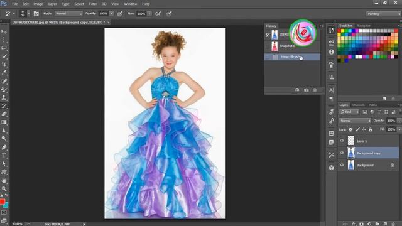Toggle lock image pixels brush icon
The width and height of the screenshot is (402, 226).
pos(357,130)
